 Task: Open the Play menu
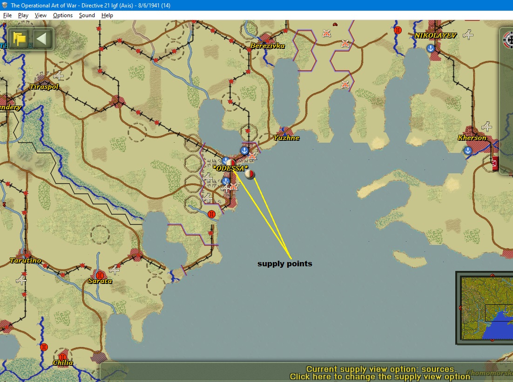[x=23, y=15]
